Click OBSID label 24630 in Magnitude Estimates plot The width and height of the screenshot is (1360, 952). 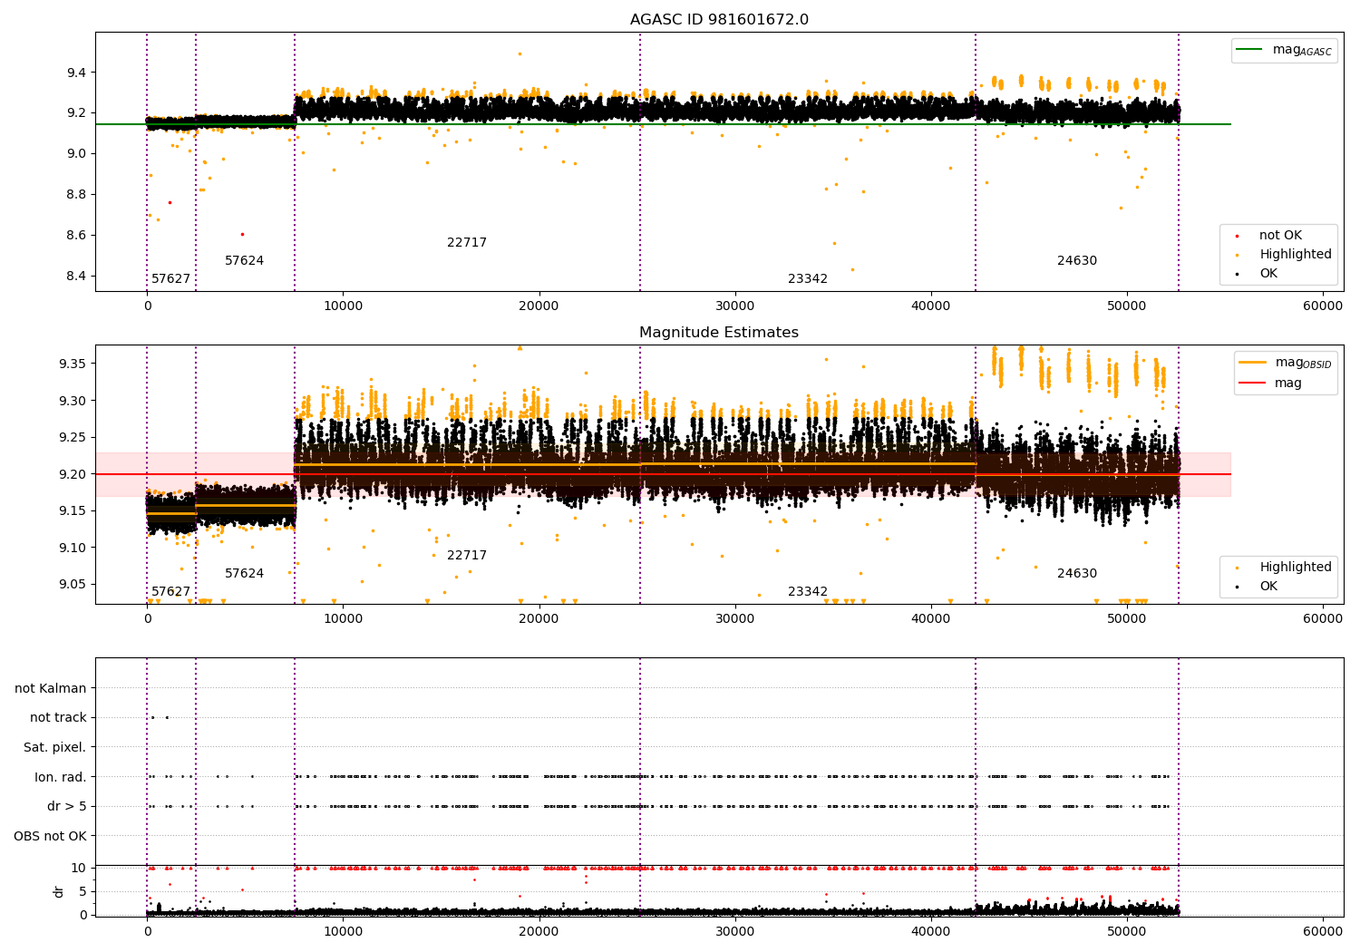coord(1077,574)
